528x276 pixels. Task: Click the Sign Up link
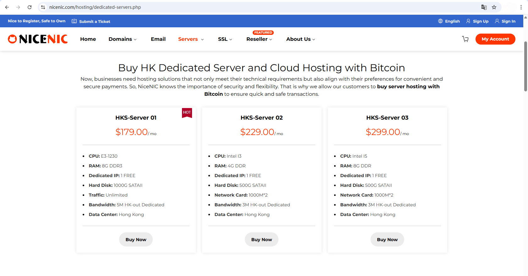pyautogui.click(x=481, y=21)
